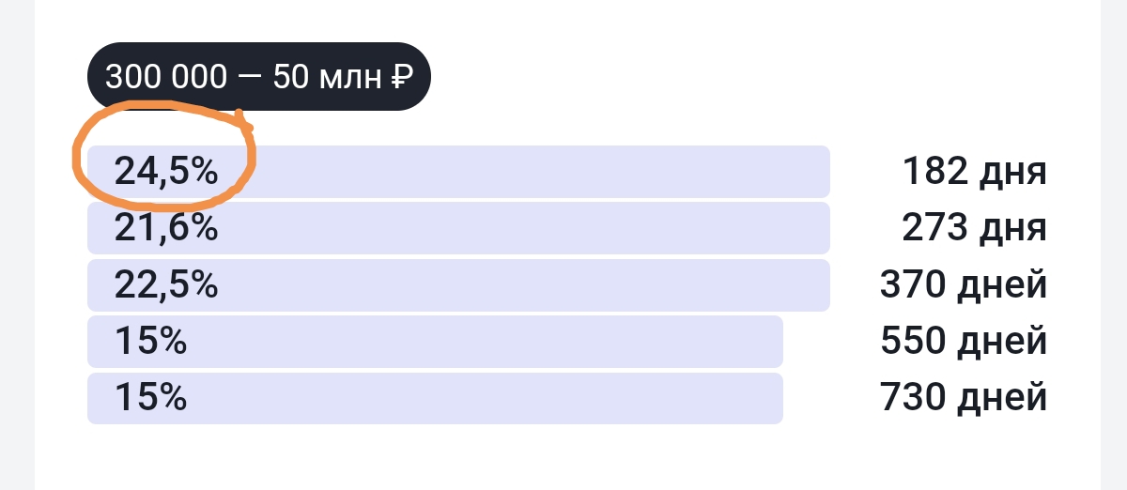
Task: Select the "300 000 — 50 млн ₽" amount pill
Action: (258, 77)
